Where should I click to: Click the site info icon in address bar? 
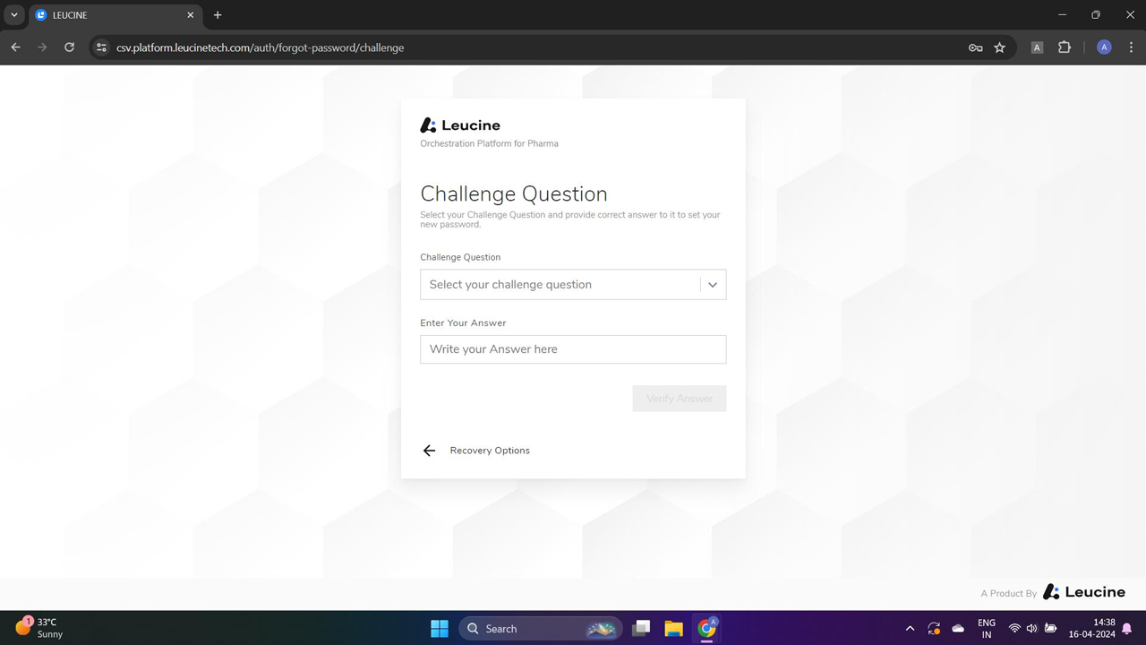click(100, 47)
